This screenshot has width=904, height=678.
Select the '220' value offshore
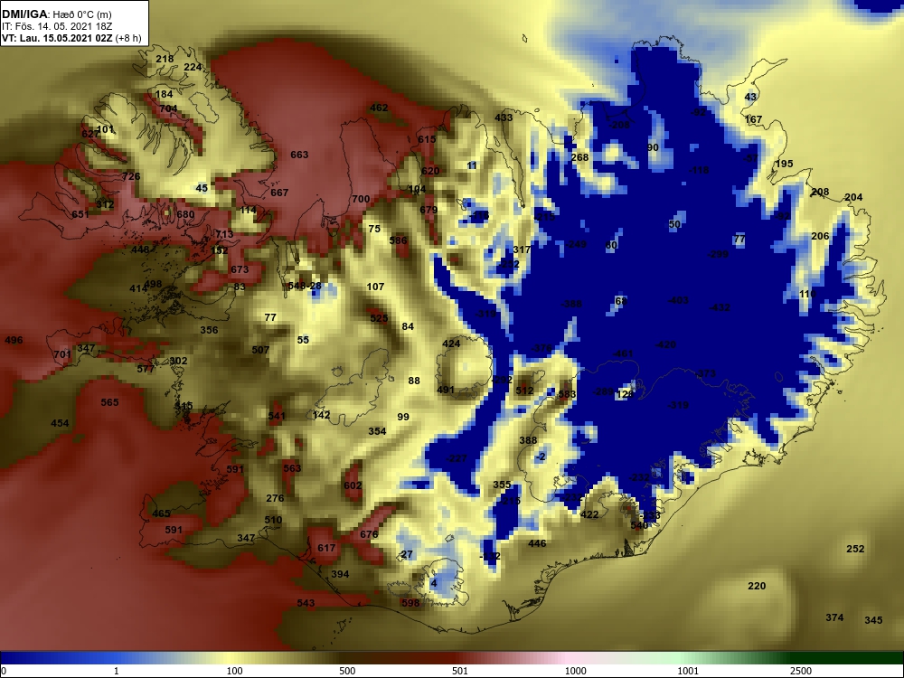(x=757, y=587)
